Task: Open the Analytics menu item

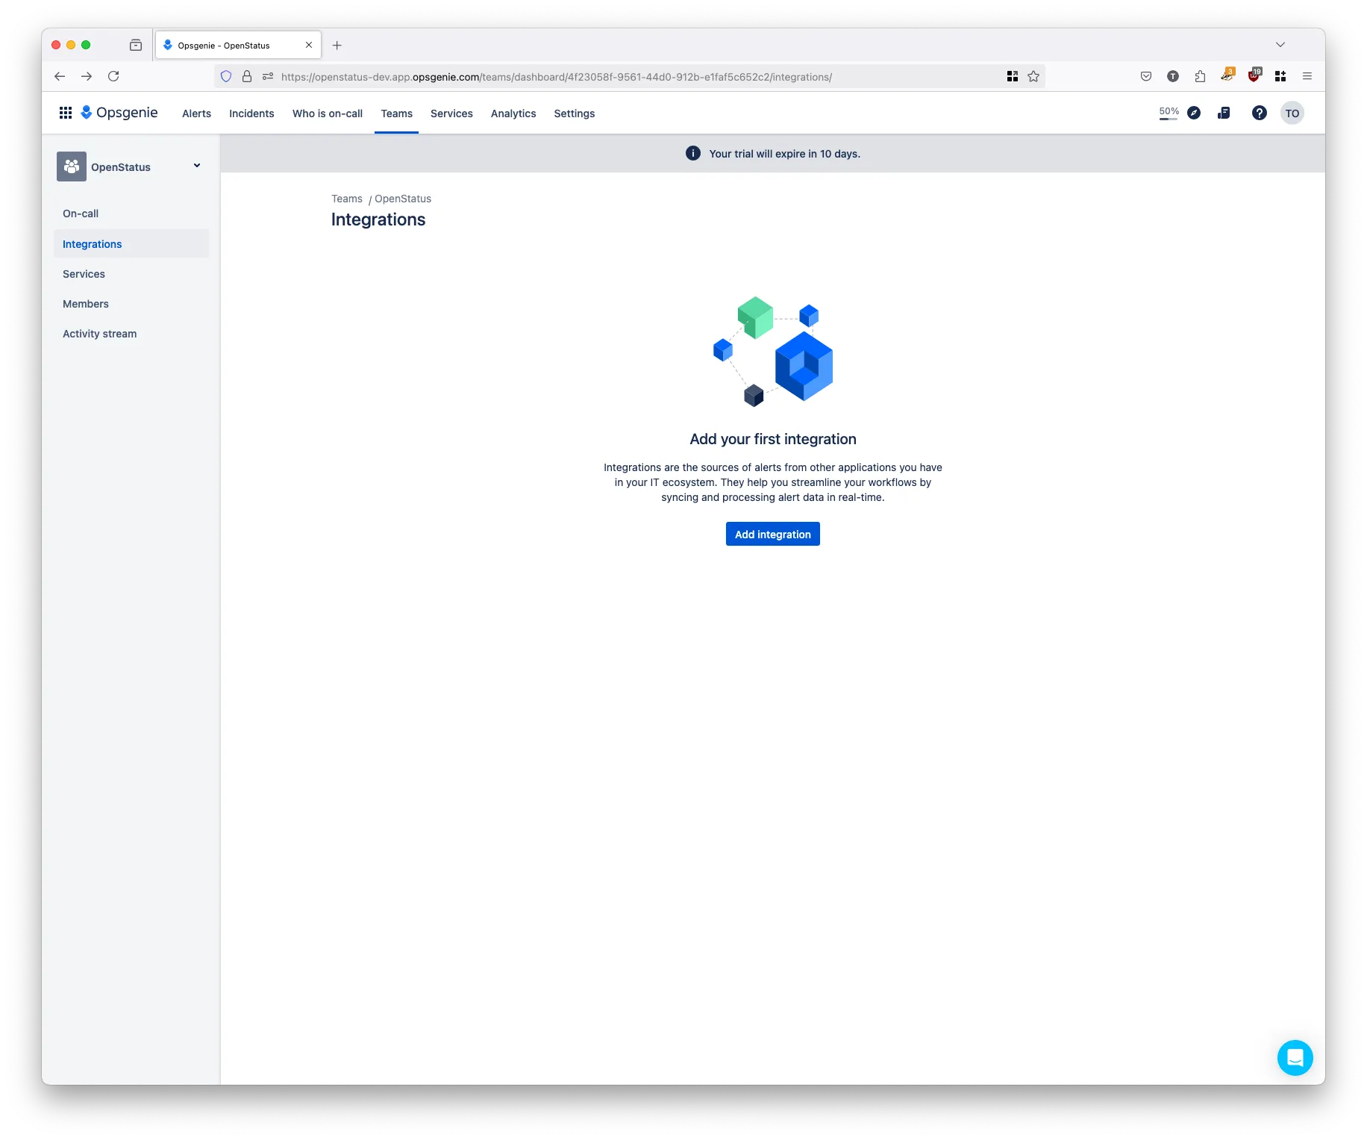Action: (x=513, y=113)
